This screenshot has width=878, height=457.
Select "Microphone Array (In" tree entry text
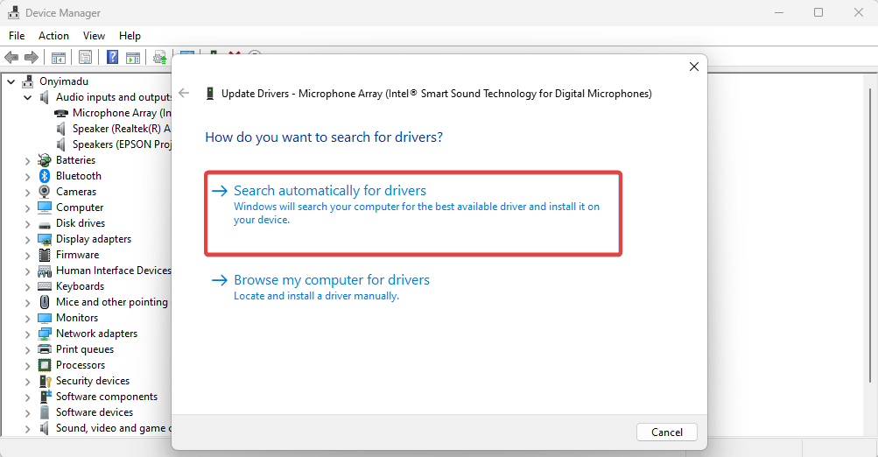122,113
